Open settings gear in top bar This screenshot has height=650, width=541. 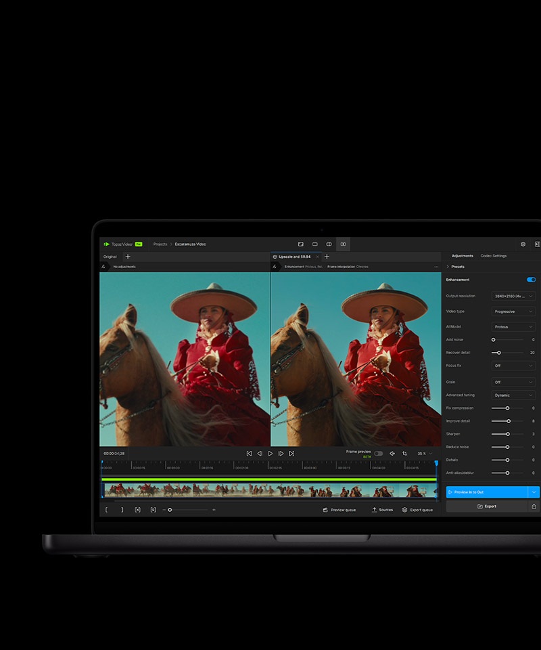click(x=523, y=244)
